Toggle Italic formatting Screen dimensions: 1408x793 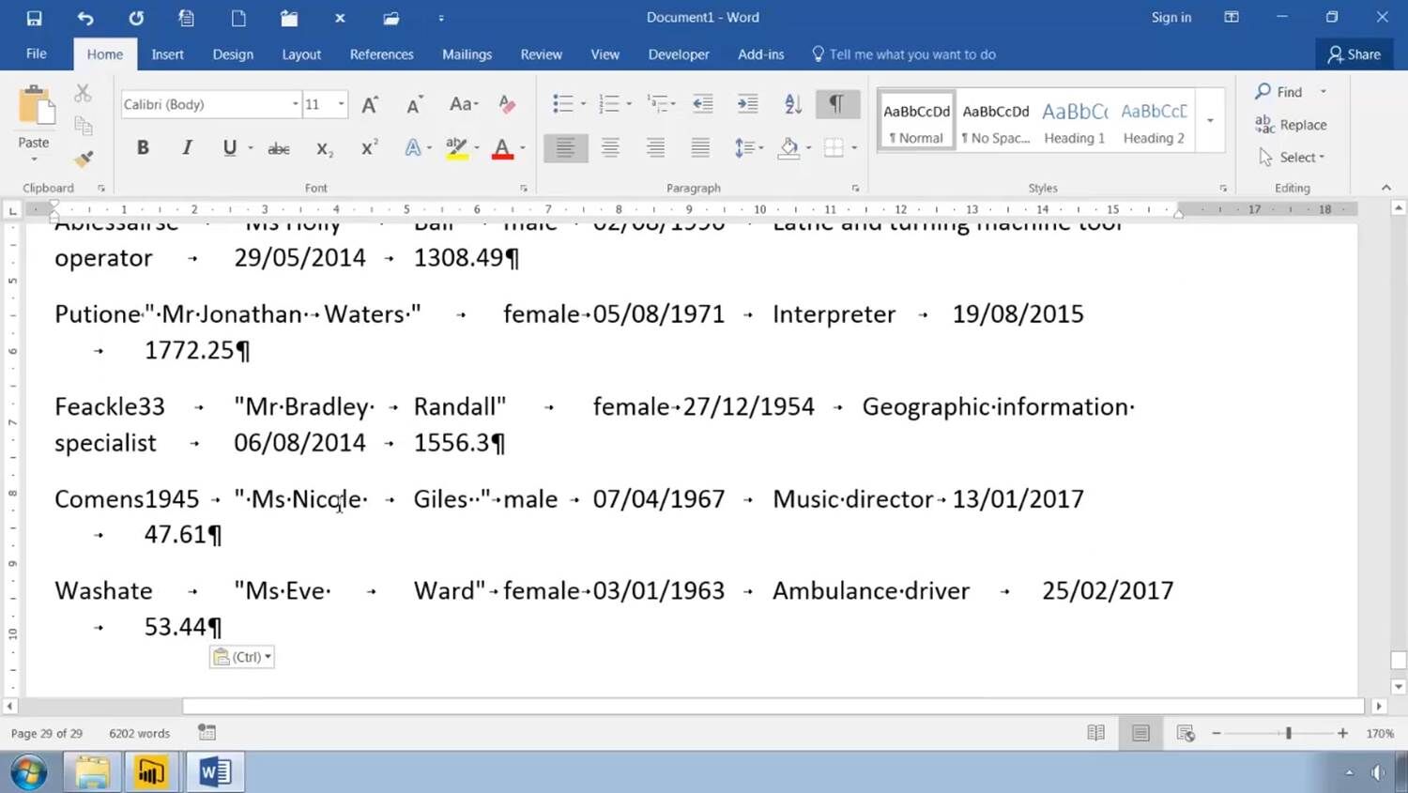[x=187, y=147]
